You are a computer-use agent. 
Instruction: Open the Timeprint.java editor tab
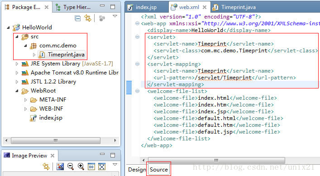tap(239, 7)
